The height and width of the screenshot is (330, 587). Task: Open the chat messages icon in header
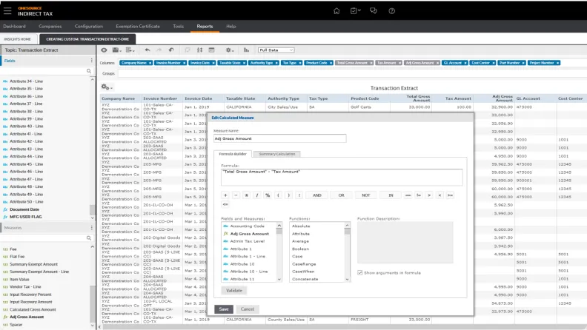[373, 11]
